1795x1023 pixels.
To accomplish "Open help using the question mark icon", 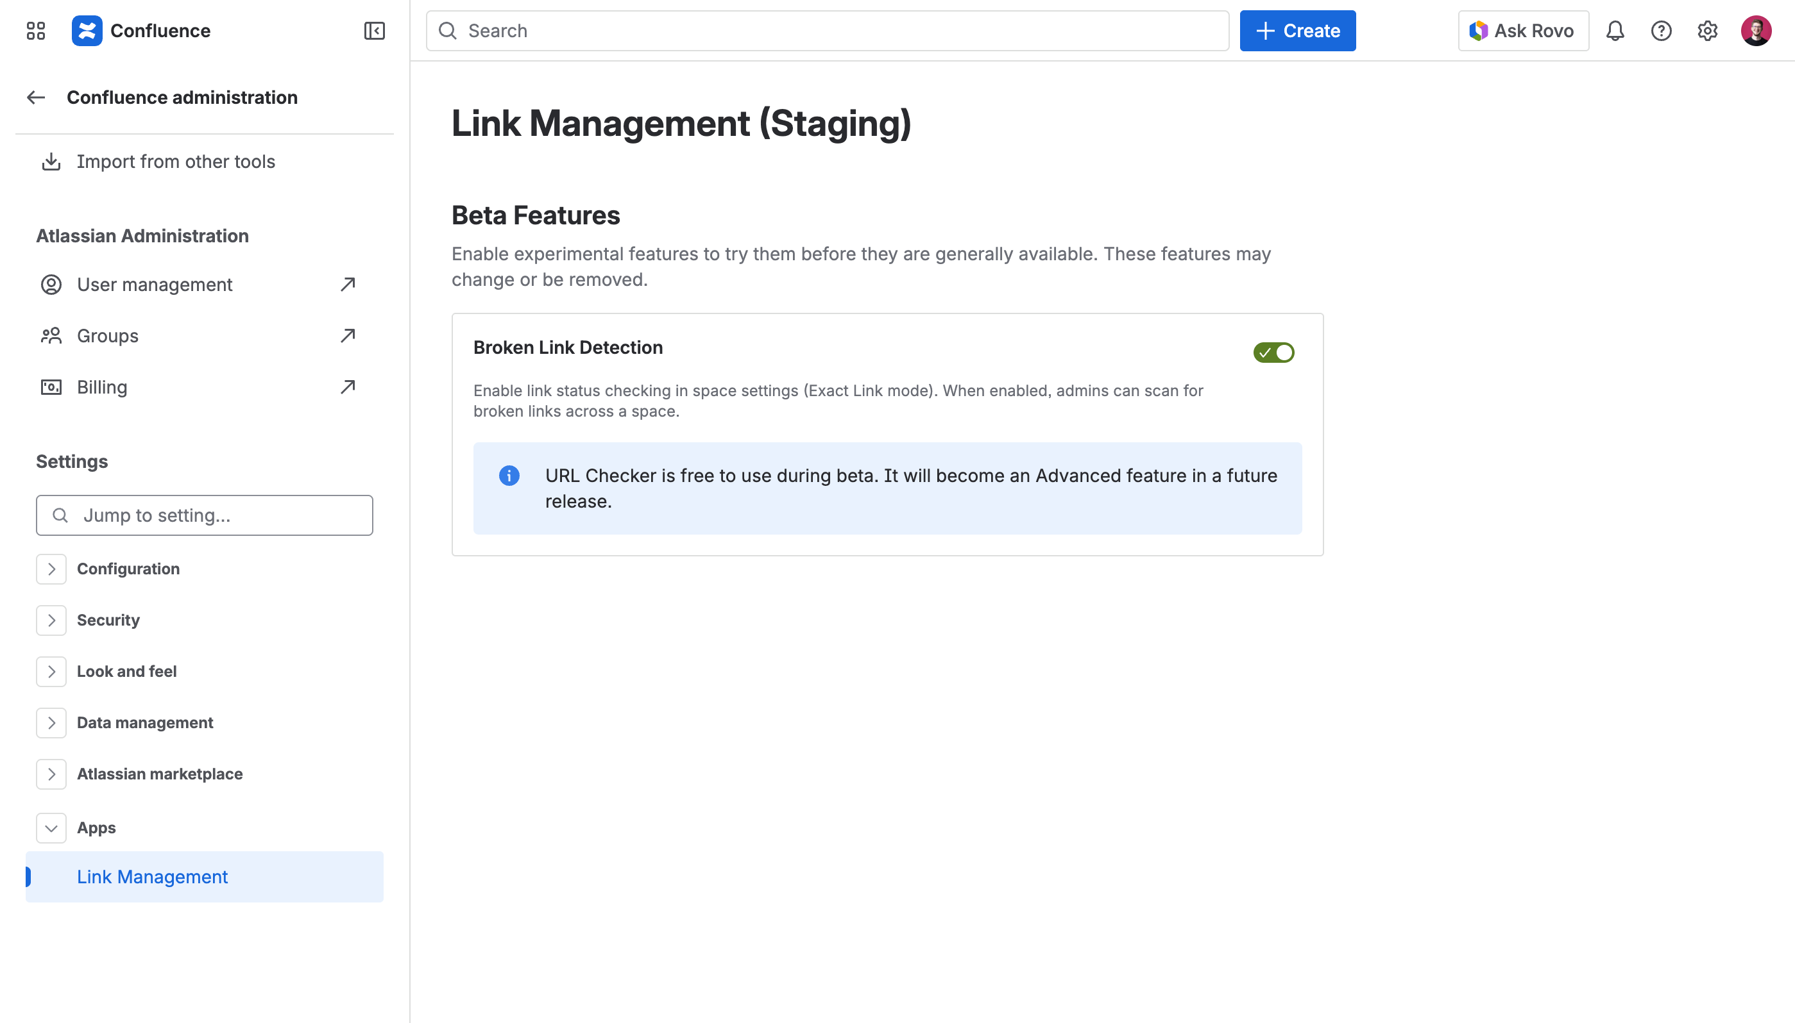I will coord(1662,31).
